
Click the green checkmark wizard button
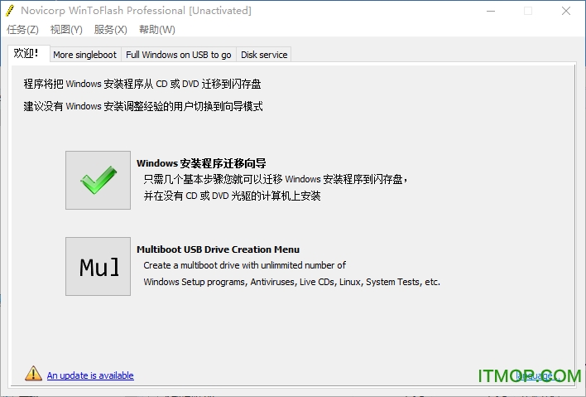98,180
